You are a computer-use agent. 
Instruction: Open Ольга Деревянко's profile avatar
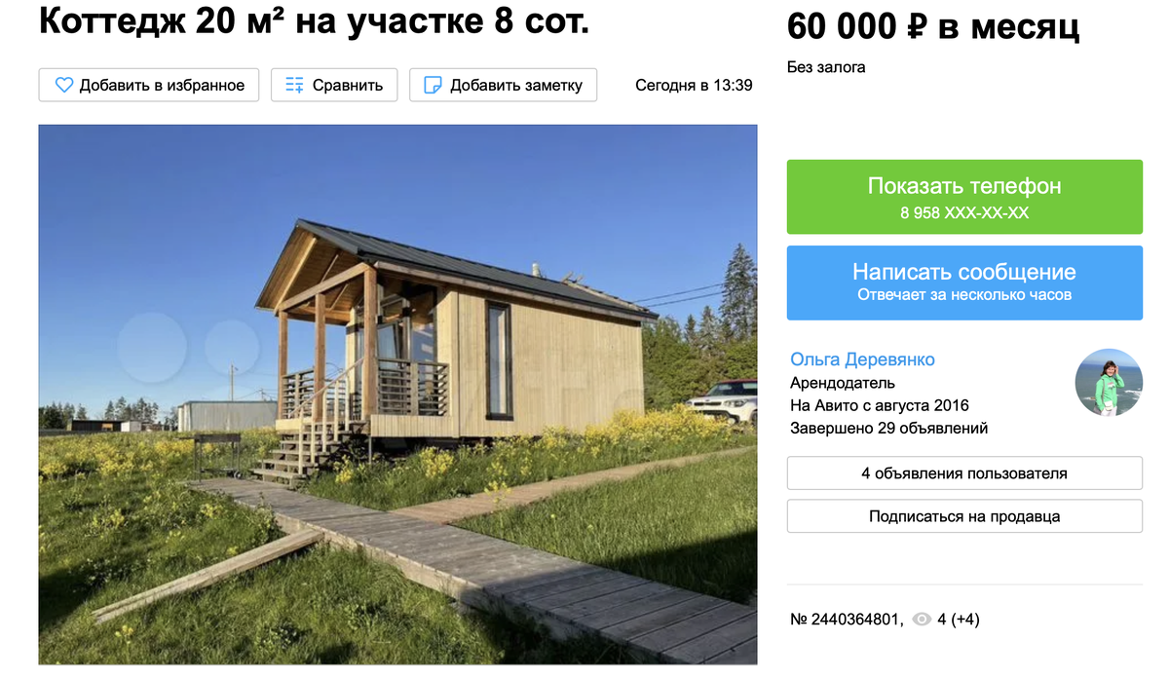1109,382
